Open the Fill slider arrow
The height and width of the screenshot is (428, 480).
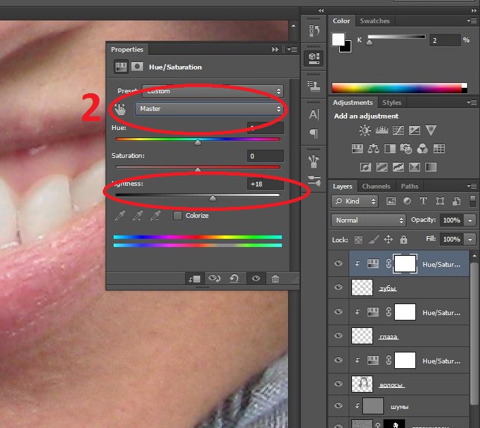[470, 240]
